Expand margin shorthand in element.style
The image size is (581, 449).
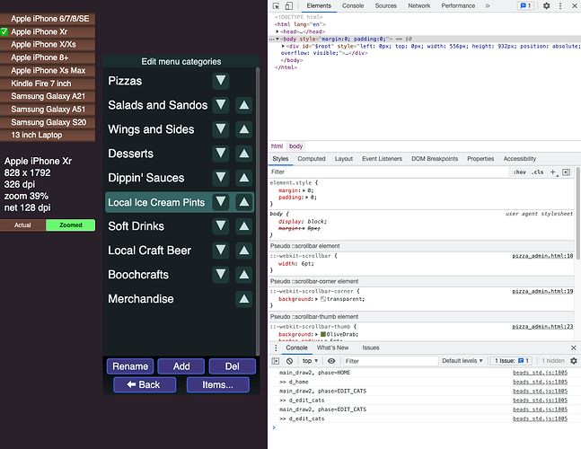[x=304, y=190]
